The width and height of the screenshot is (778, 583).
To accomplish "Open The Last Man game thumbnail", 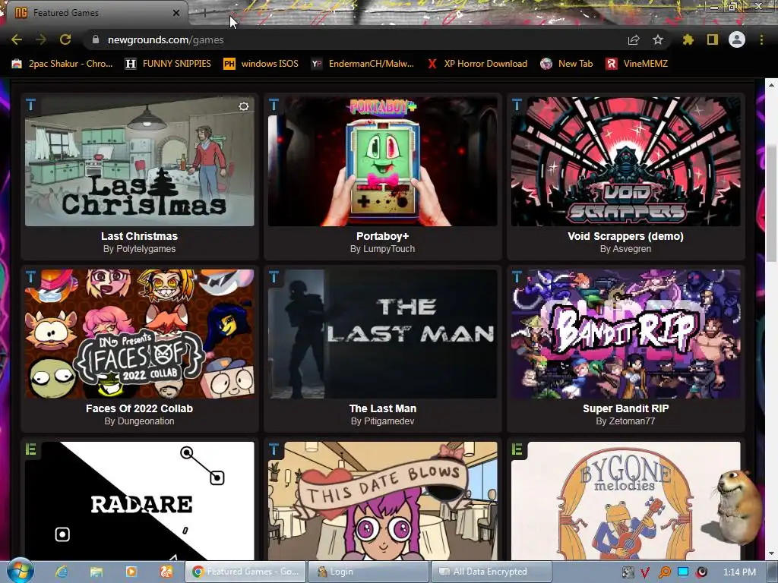I will pyautogui.click(x=383, y=334).
